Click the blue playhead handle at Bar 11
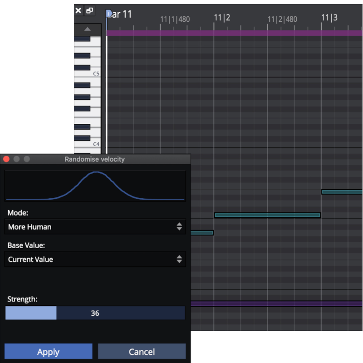This screenshot has height=363, width=363. pos(108,14)
